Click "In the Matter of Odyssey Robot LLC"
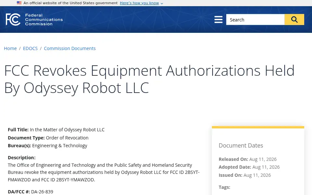This screenshot has height=195, width=312. point(67,130)
